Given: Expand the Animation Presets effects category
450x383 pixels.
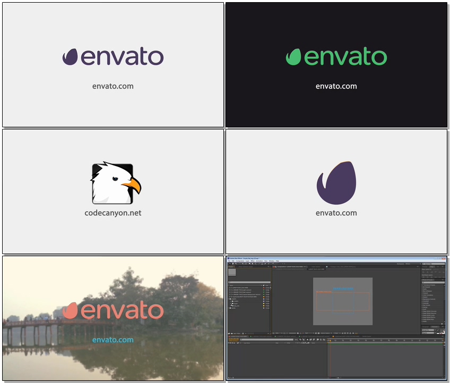Looking at the screenshot, I should (422, 285).
